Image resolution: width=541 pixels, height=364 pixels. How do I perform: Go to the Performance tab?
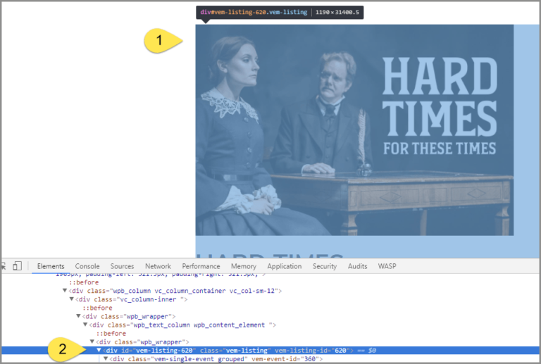tap(201, 266)
